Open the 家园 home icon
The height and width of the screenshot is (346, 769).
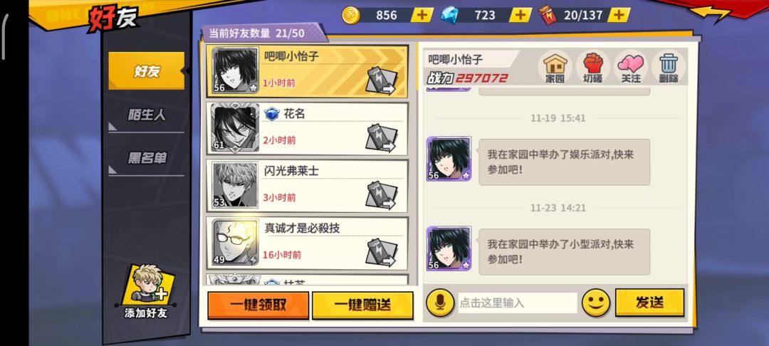coord(555,67)
